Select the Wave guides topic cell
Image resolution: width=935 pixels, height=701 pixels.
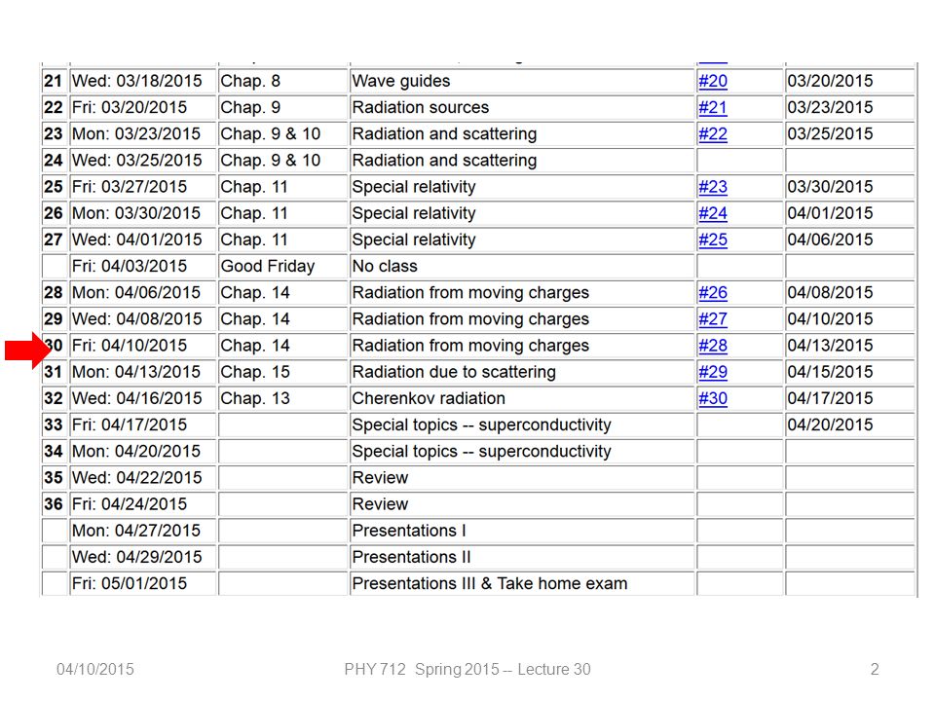click(522, 81)
